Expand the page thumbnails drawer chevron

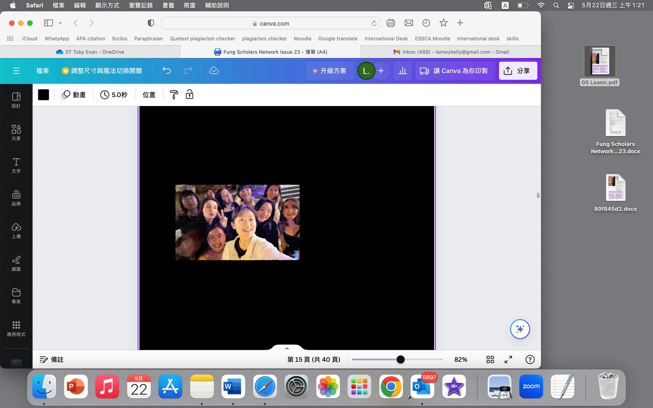(x=287, y=348)
